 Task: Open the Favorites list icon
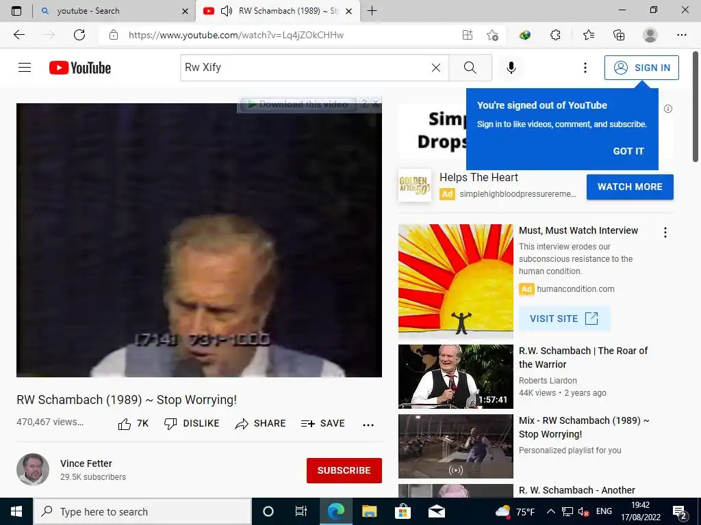click(x=589, y=35)
